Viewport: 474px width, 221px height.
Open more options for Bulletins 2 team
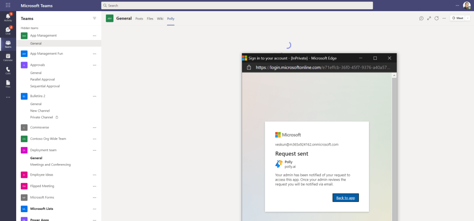coord(94,96)
